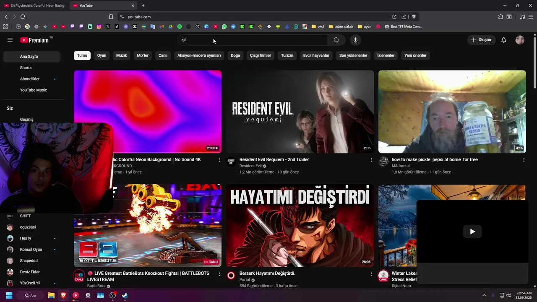The width and height of the screenshot is (537, 302).
Task: Open the 'Konsol Oyun' subscription channel
Action: pyautogui.click(x=32, y=250)
